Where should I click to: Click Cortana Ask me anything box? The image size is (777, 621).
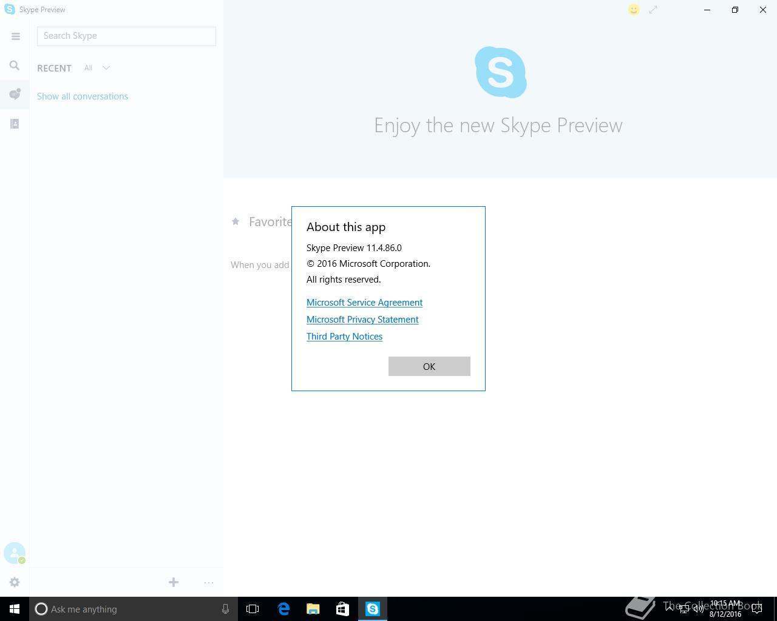pyautogui.click(x=133, y=609)
